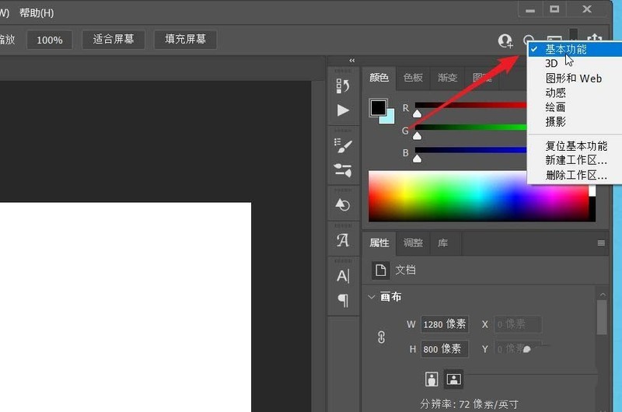Toggle the width-height link chain icon

click(x=382, y=337)
